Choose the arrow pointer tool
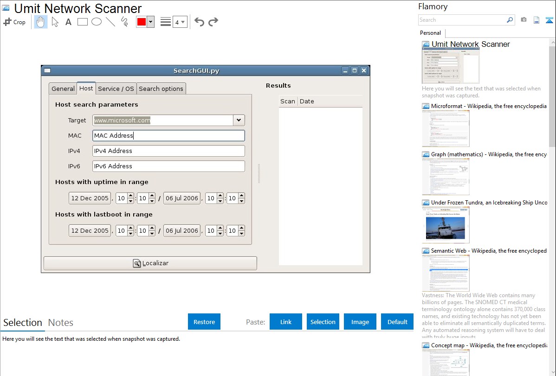The image size is (556, 376). (x=55, y=22)
